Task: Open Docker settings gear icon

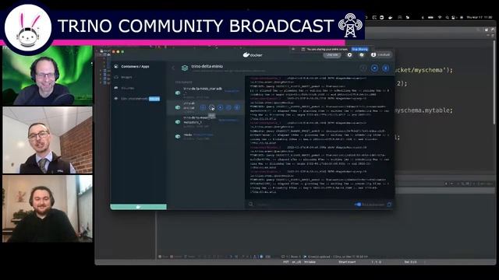Action: (349, 55)
